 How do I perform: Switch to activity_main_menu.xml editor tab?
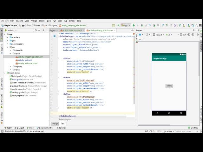(72, 30)
